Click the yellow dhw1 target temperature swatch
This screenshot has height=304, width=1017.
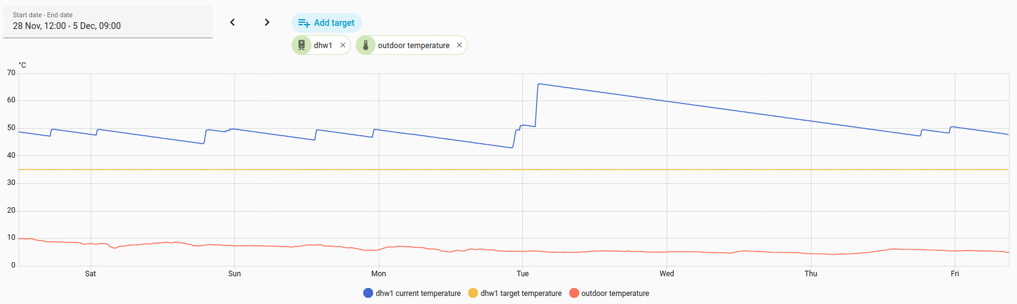coord(473,294)
